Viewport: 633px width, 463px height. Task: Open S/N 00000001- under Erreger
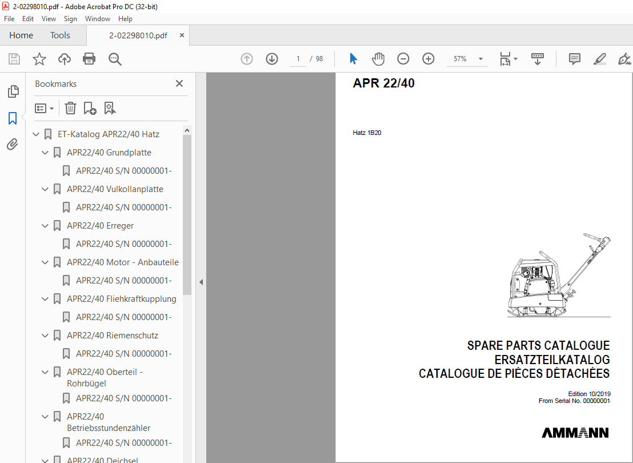(x=123, y=244)
